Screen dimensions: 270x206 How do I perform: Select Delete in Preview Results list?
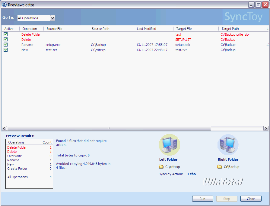[12, 152]
